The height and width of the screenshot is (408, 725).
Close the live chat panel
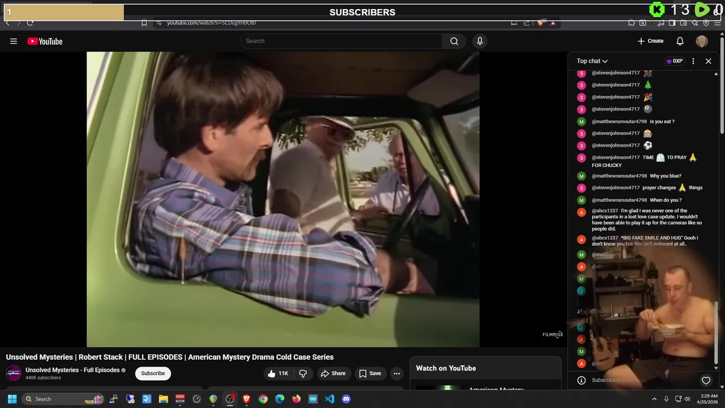(708, 61)
